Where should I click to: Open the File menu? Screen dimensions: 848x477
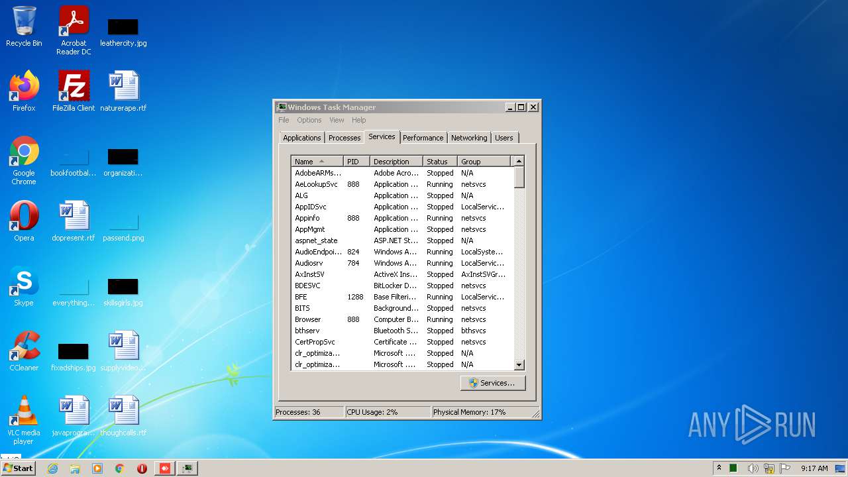pos(284,120)
